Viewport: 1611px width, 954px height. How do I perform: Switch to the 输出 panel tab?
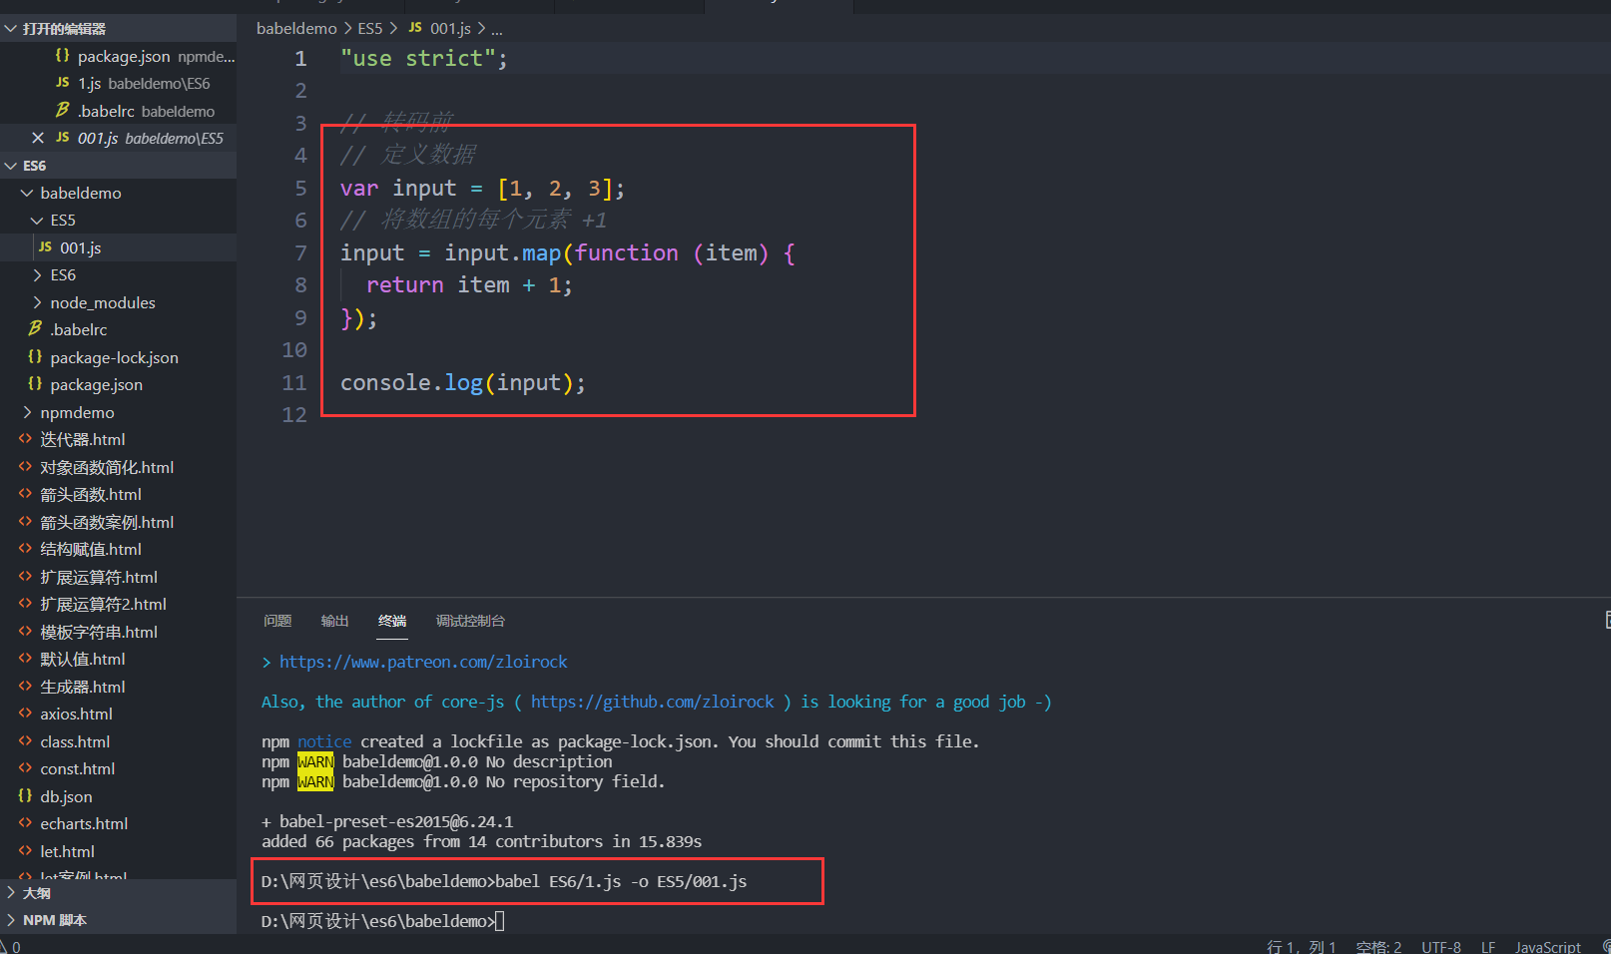click(334, 621)
